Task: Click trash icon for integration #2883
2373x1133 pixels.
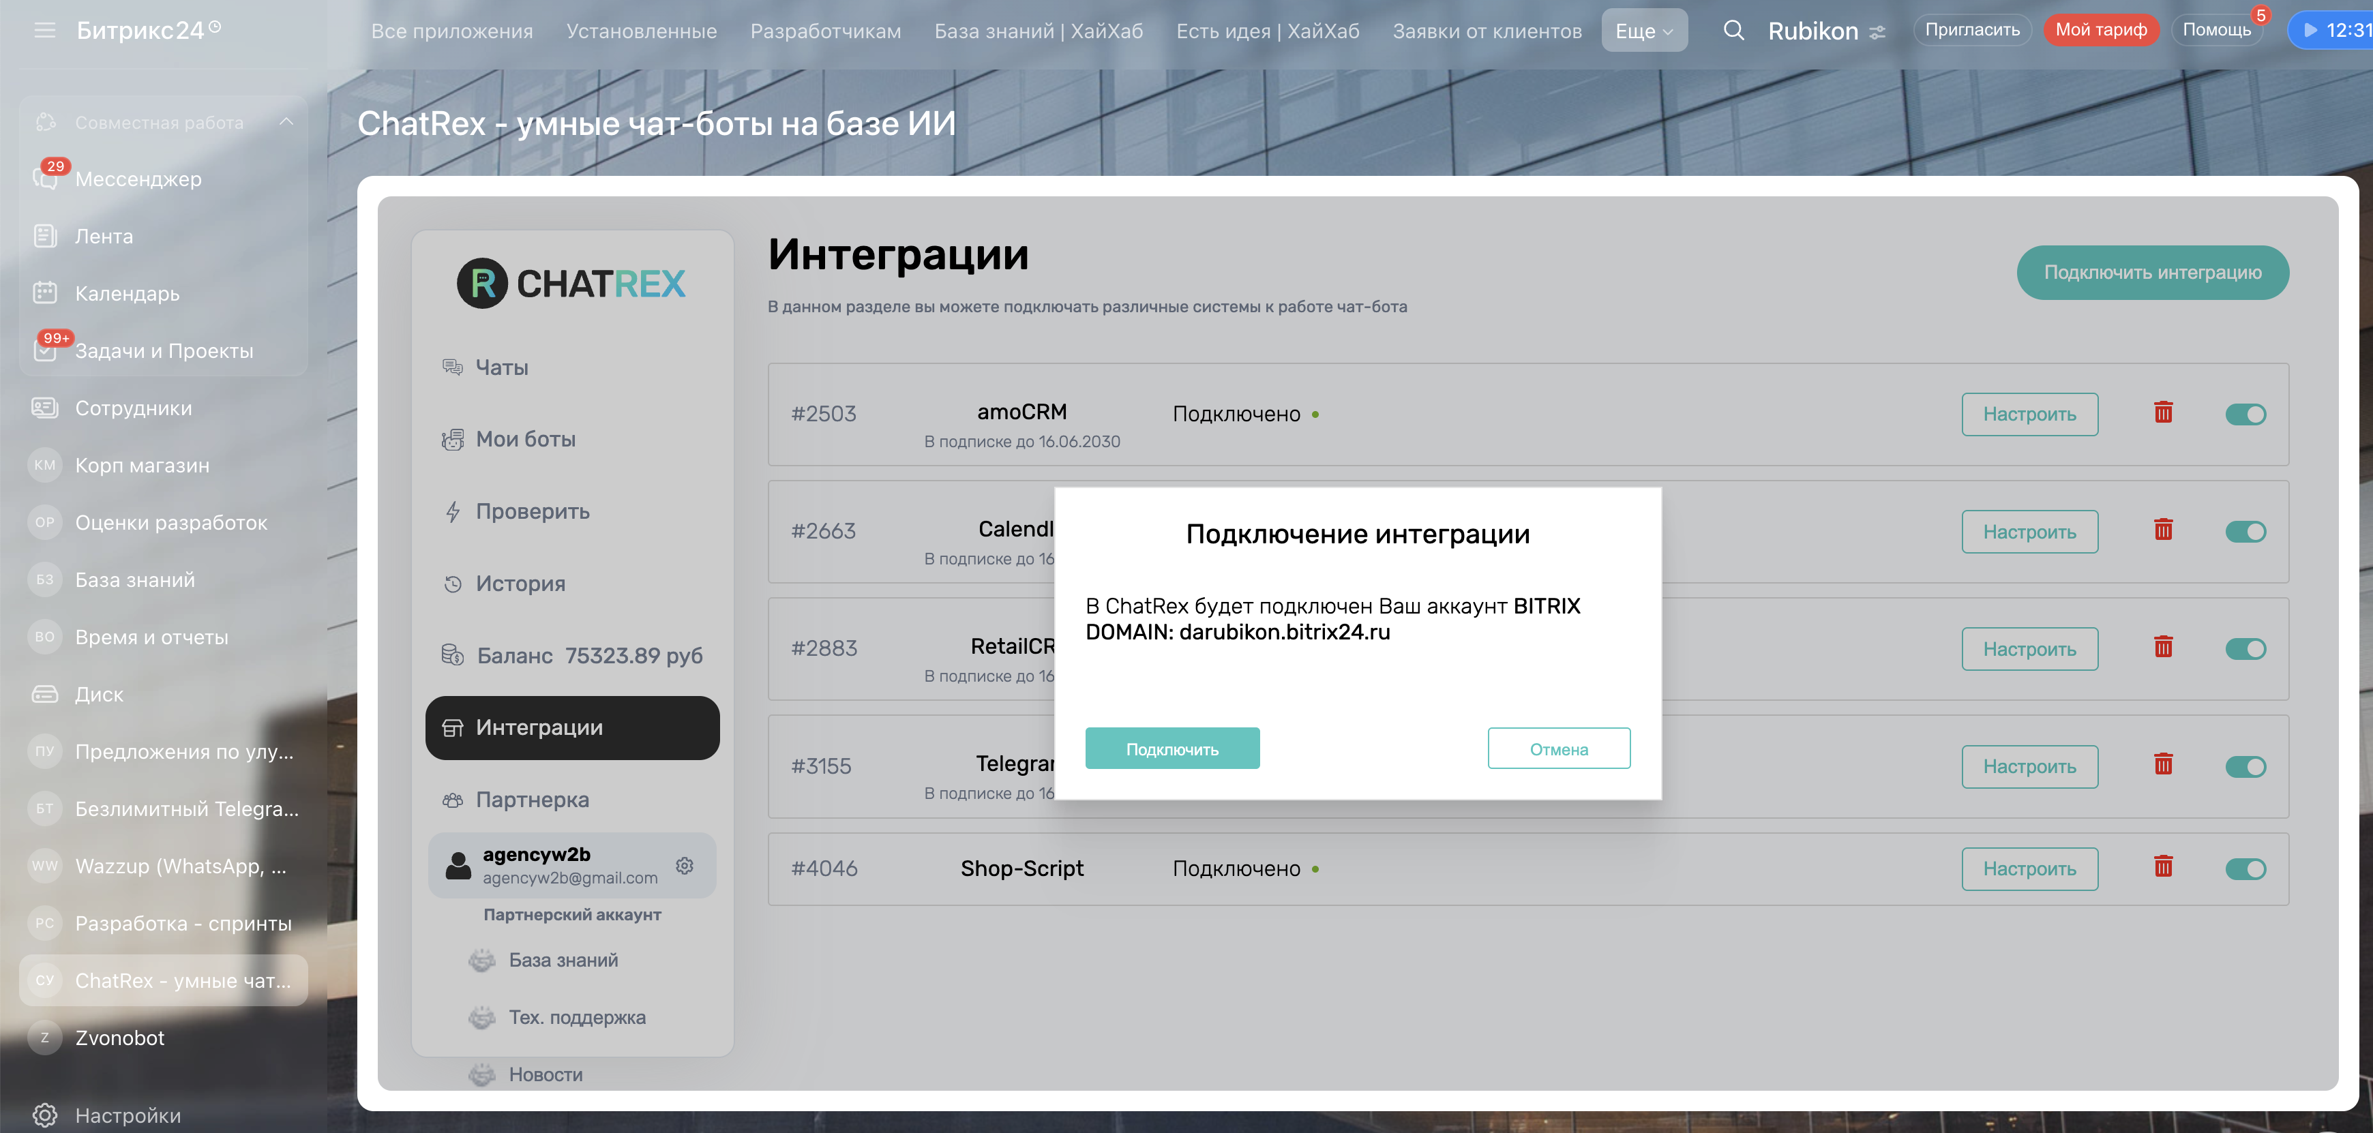Action: pos(2163,648)
